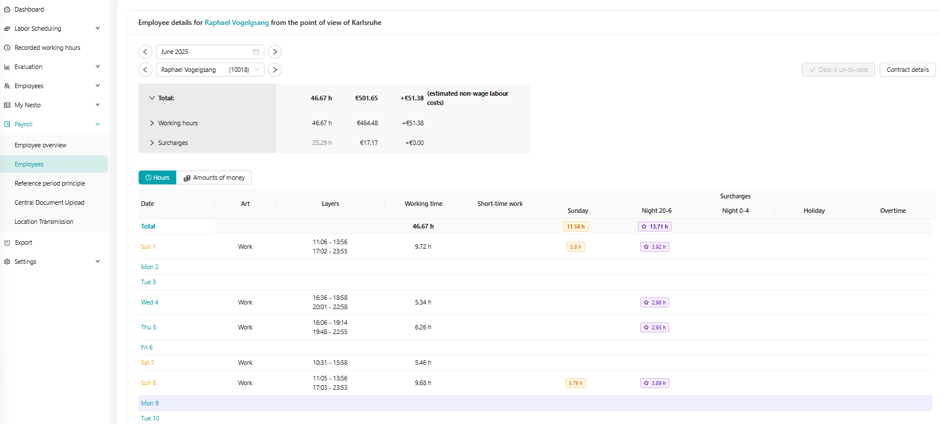Open Employee overview in Payroll menu
The image size is (940, 424).
click(41, 145)
